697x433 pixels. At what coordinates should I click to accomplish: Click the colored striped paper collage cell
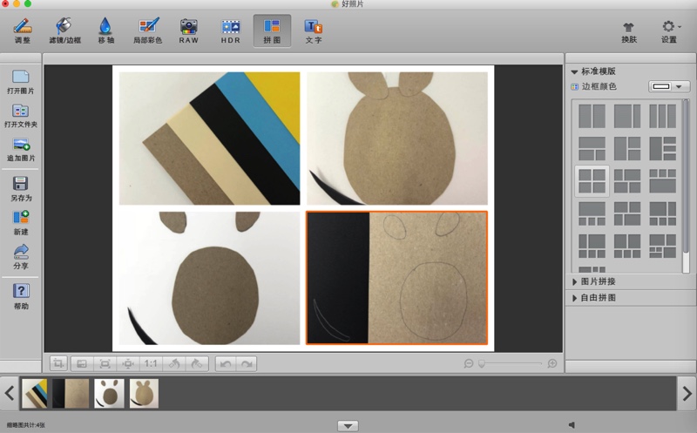click(x=209, y=139)
